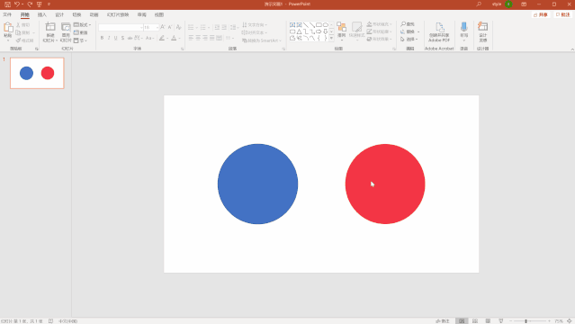Click the Dictate microphone icon
The height and width of the screenshot is (324, 575).
[x=464, y=27]
